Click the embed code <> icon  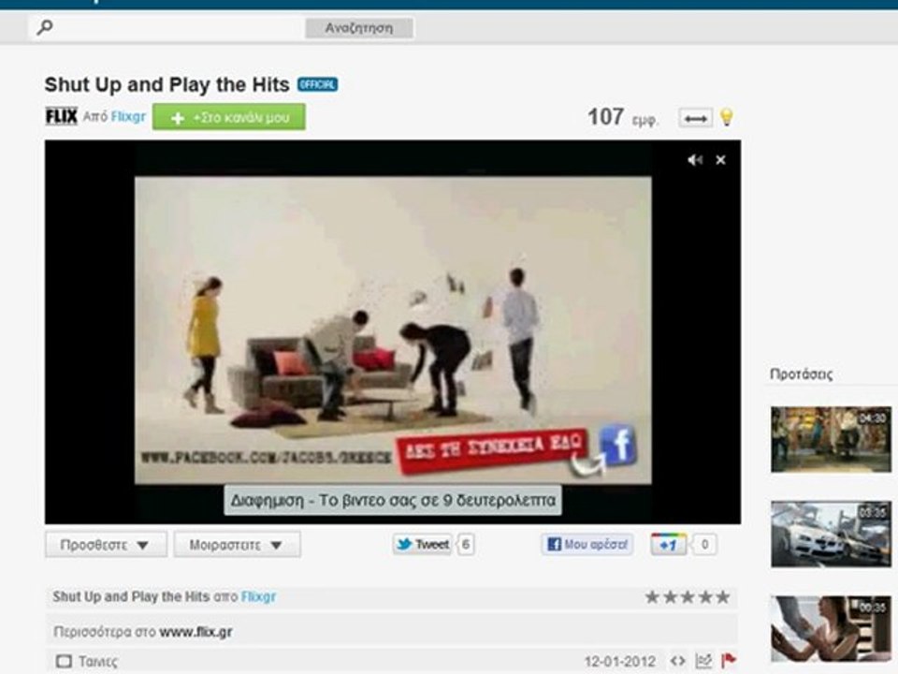(x=678, y=661)
